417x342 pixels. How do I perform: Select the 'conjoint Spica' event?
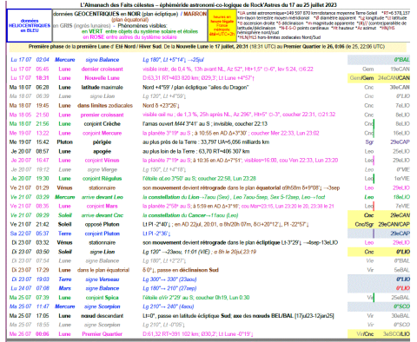point(102,298)
